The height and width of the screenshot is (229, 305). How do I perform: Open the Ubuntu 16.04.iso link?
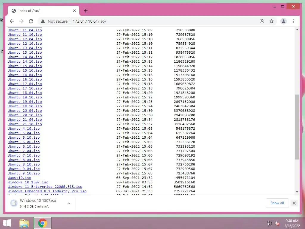tap(25, 75)
